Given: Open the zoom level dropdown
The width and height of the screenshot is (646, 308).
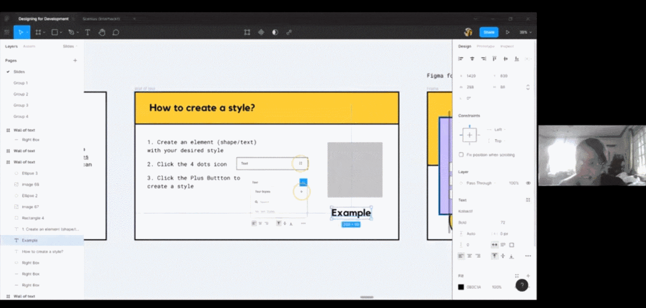Looking at the screenshot, I should coord(525,32).
